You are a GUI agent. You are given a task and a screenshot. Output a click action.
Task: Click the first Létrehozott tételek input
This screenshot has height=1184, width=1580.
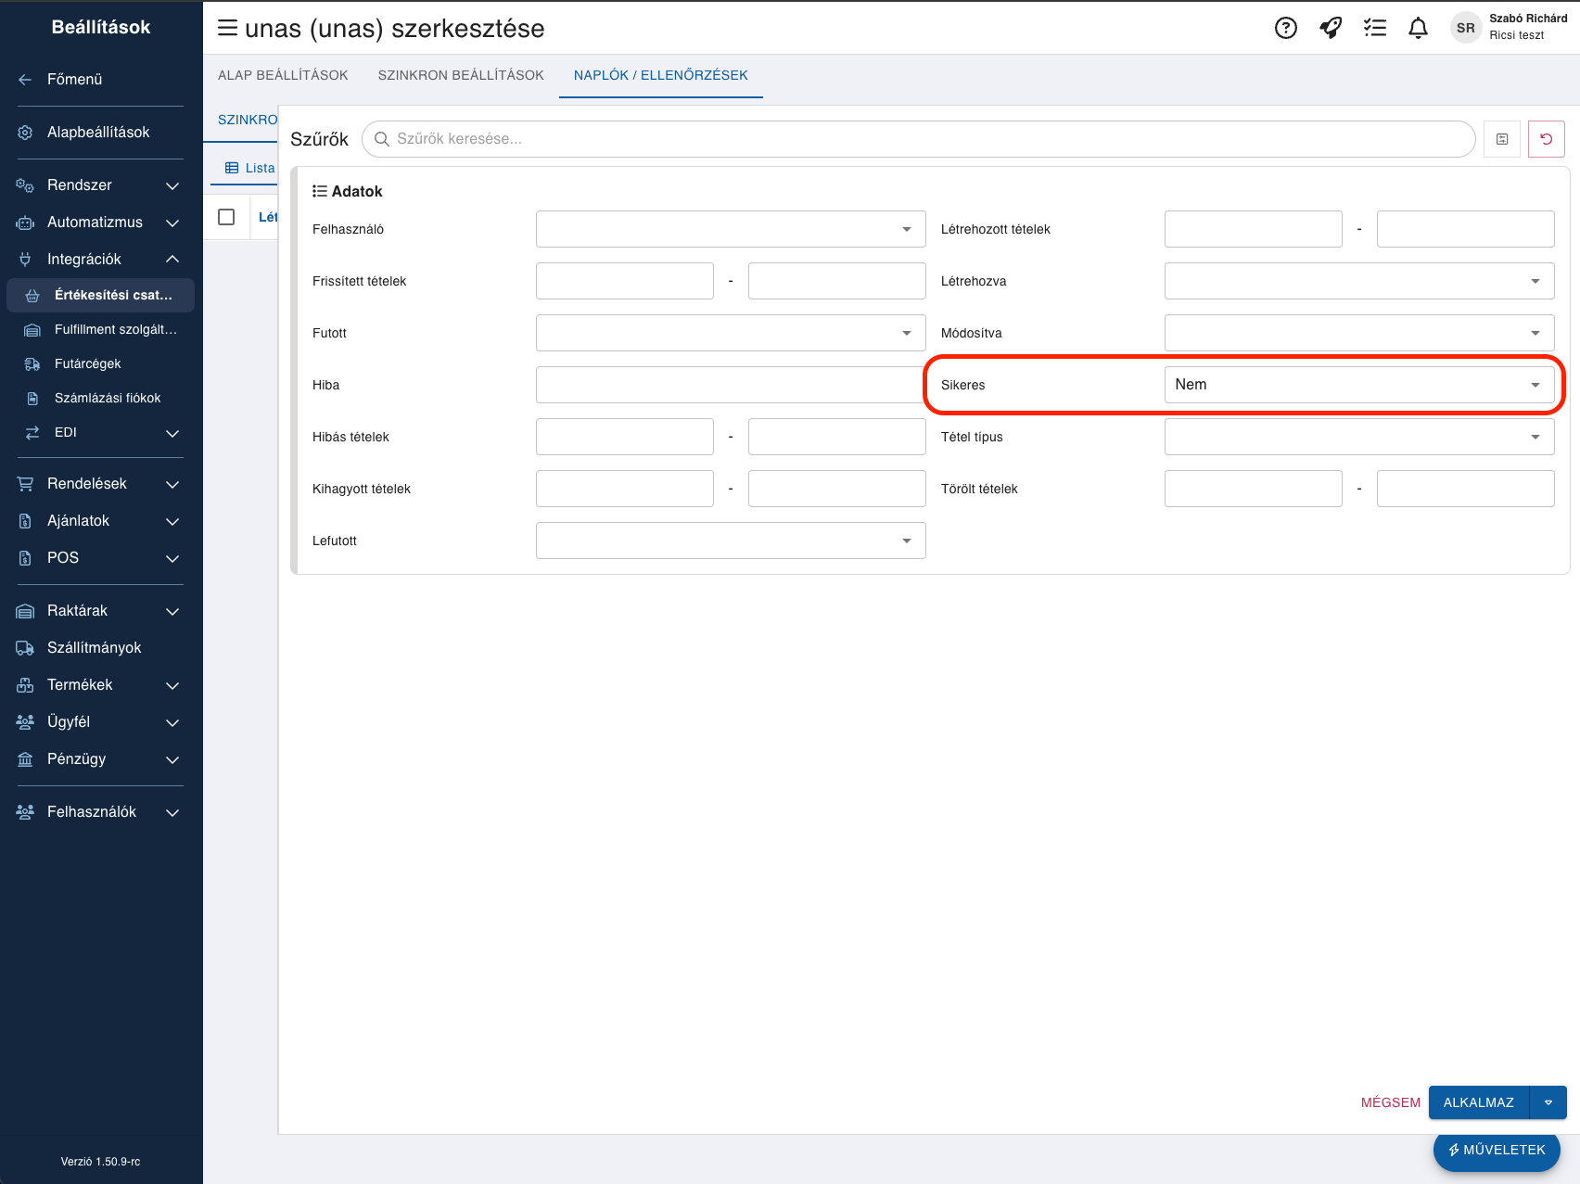tap(1254, 229)
